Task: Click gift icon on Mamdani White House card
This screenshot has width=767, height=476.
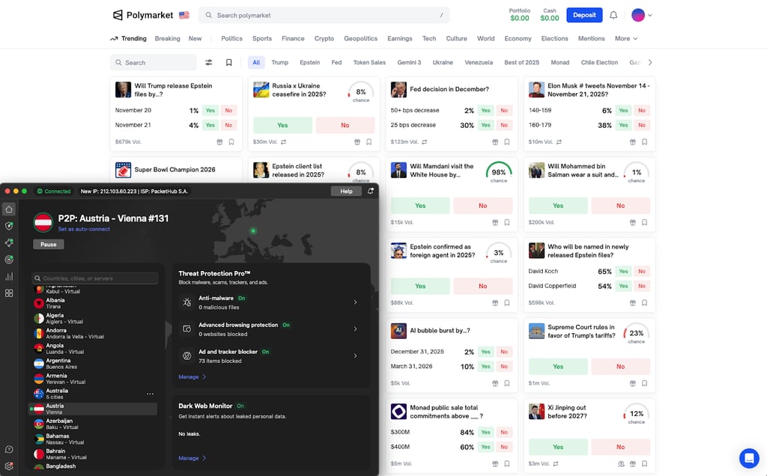Action: coord(495,222)
